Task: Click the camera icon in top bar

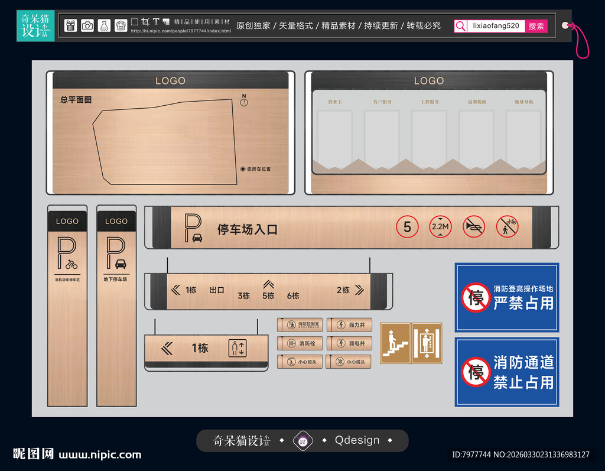Action: click(87, 25)
